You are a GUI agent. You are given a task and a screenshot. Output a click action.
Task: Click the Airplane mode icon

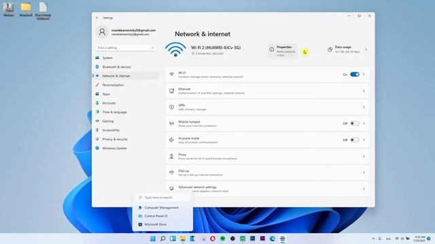(x=172, y=140)
